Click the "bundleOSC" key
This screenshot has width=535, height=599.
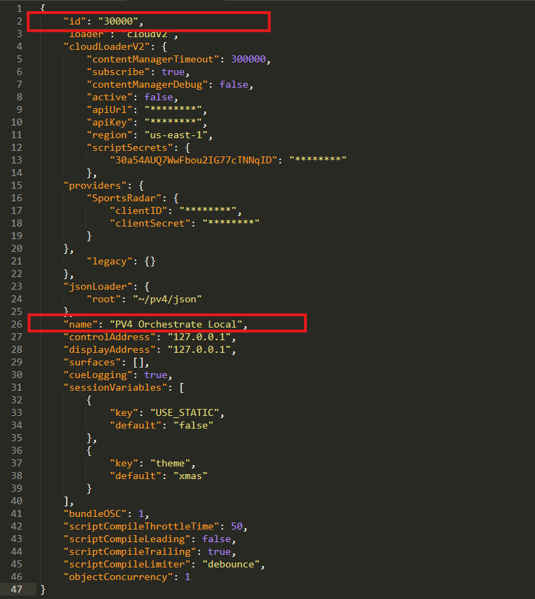(x=95, y=514)
